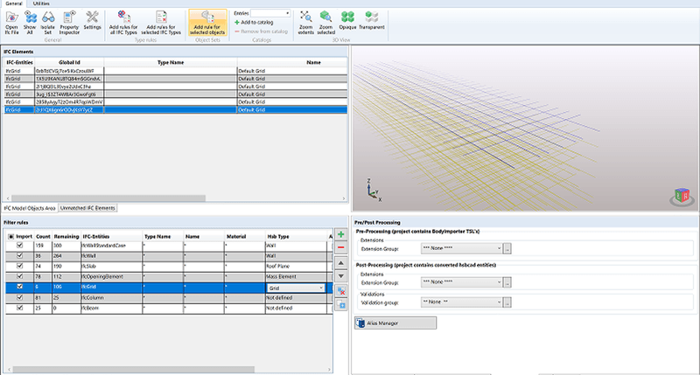
Task: Open the Property Inspector
Action: [x=69, y=23]
